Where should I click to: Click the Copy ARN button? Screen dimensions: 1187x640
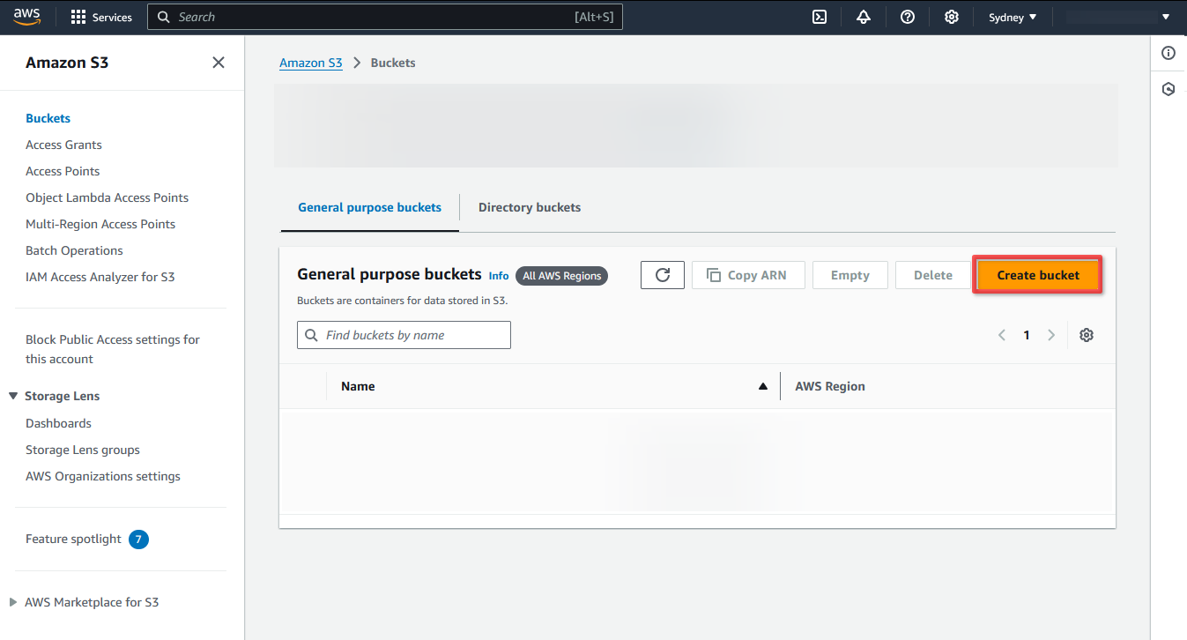pyautogui.click(x=746, y=275)
